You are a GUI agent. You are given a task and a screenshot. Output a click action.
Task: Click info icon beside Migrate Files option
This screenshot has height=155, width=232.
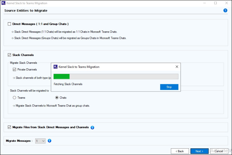click(x=92, y=128)
